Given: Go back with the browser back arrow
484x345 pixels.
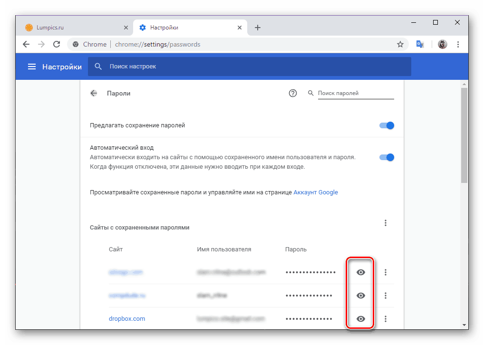Looking at the screenshot, I should (26, 45).
